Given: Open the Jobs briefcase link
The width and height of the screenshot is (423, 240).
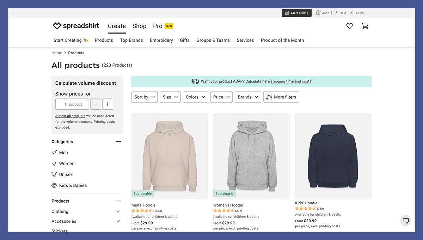Looking at the screenshot, I should (x=322, y=12).
